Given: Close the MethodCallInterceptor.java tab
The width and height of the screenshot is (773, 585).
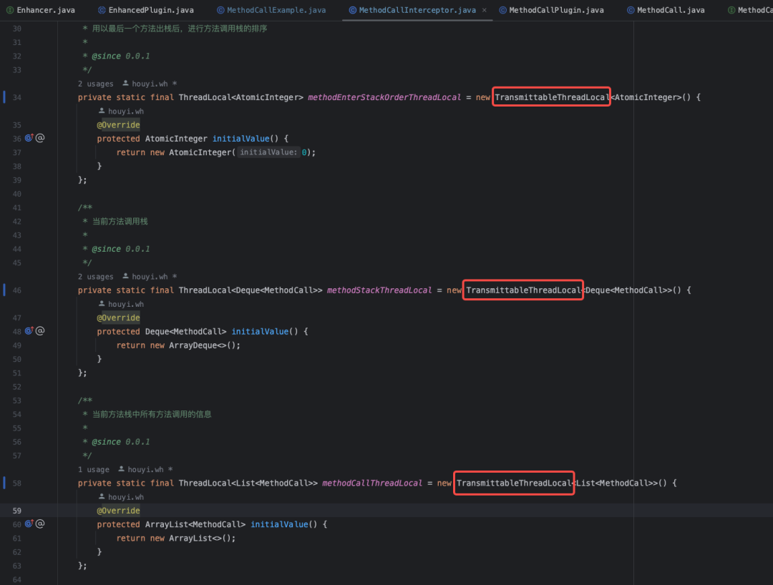Looking at the screenshot, I should point(484,10).
